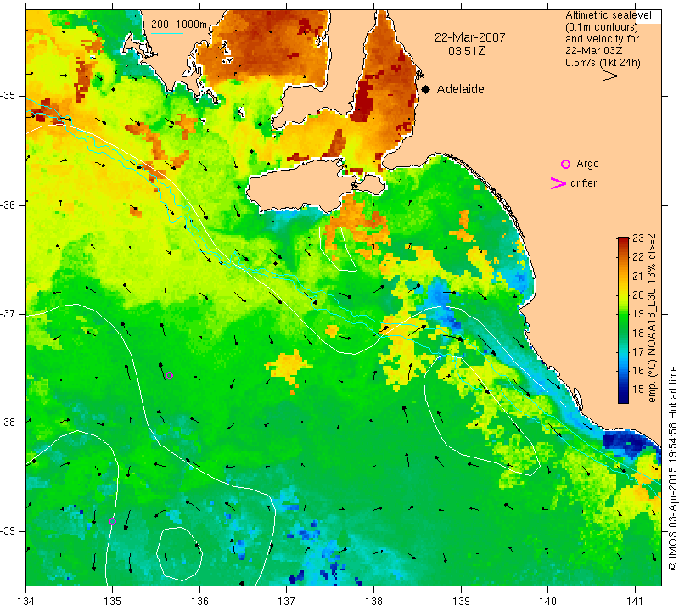Image resolution: width=679 pixels, height=611 pixels.
Task: Click the 200 1000m isobath label
Action: (x=179, y=25)
